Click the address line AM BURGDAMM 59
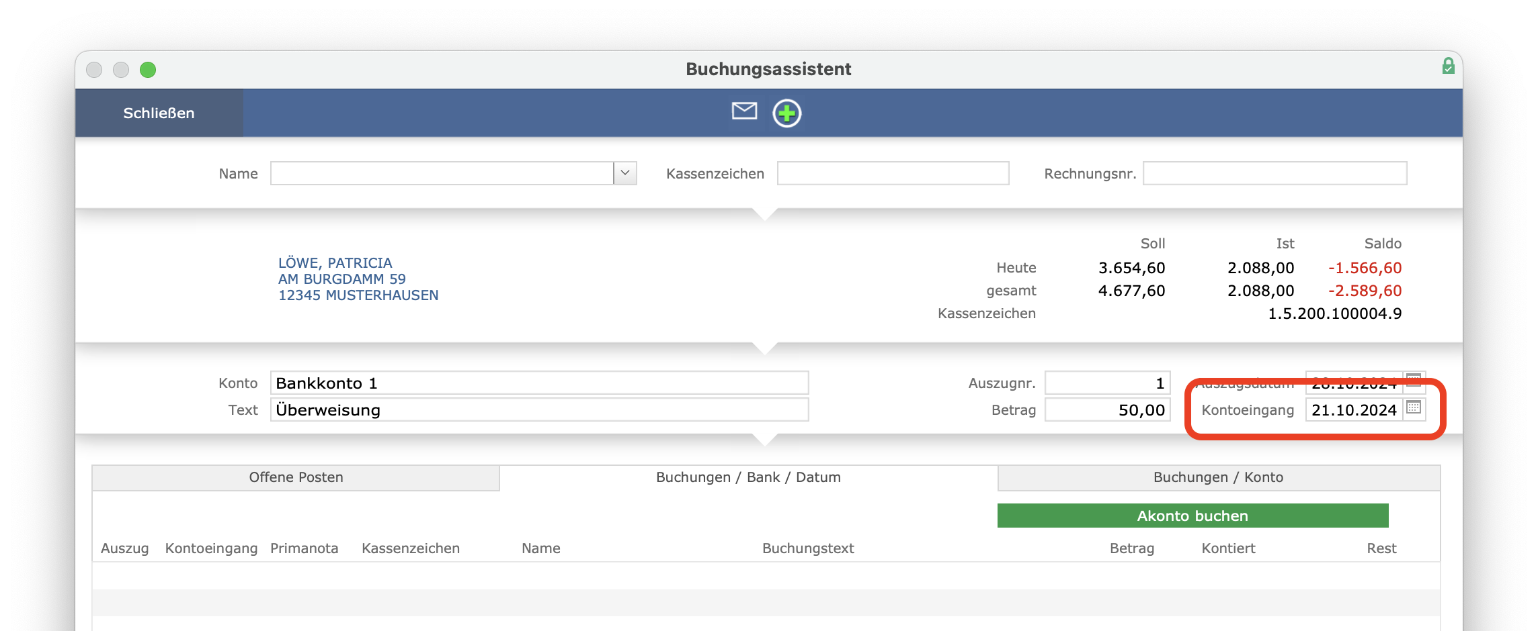Image resolution: width=1538 pixels, height=631 pixels. [341, 279]
